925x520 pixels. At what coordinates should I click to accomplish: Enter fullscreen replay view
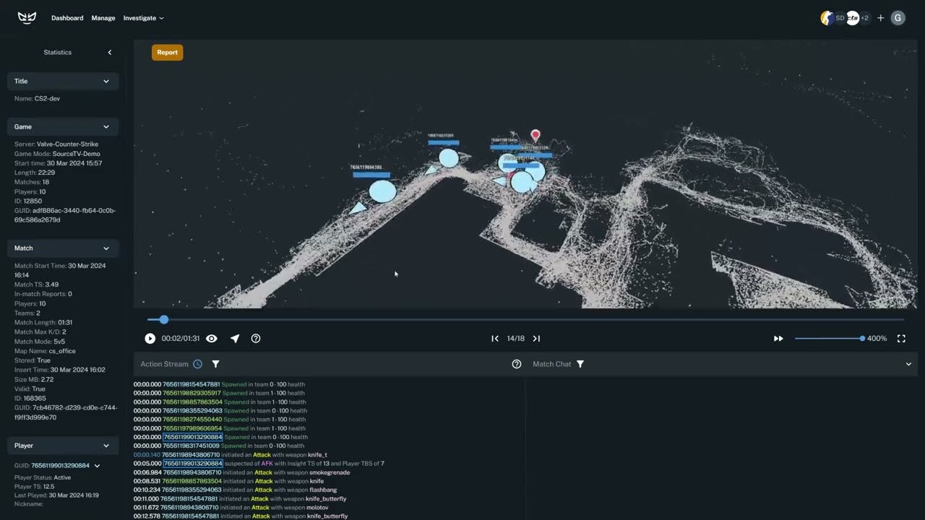[901, 338]
